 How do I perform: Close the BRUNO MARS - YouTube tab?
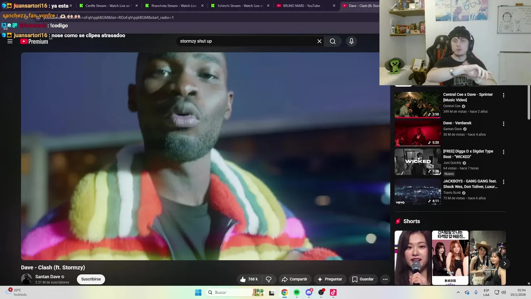click(334, 6)
